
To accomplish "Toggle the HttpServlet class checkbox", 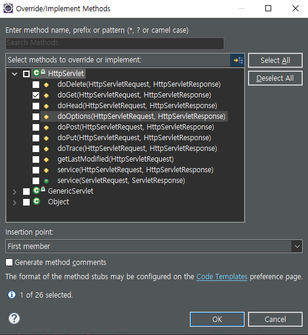I will click(x=27, y=74).
